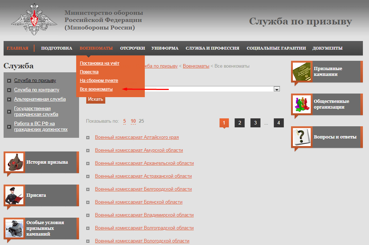This screenshot has width=369, height=245.
Task: Open Особые условия призывных кампаний image
Action: [x=15, y=228]
